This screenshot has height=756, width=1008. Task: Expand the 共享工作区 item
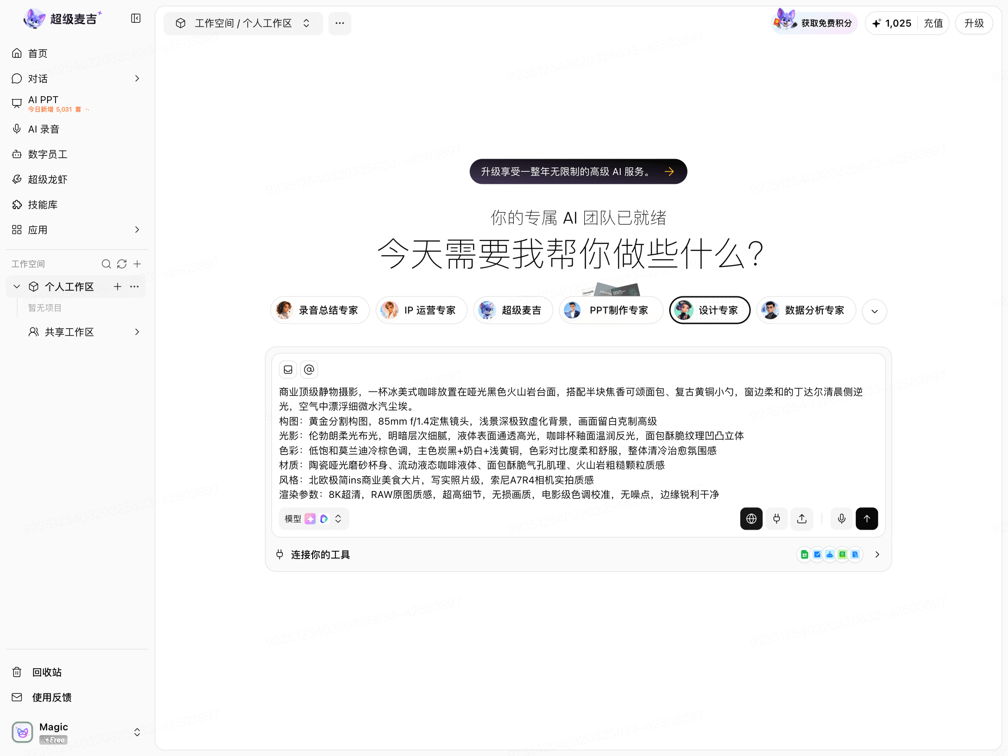click(137, 332)
